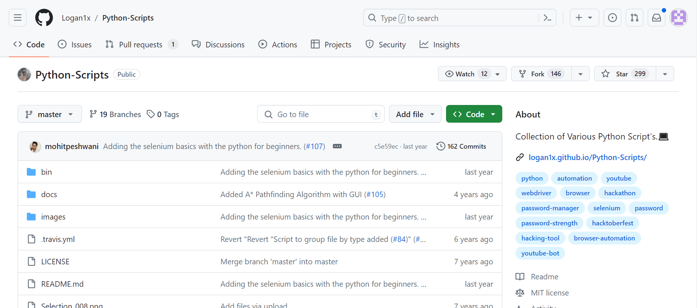Screen dimensions: 697x308
Task: Open the docs folder
Action: tap(49, 194)
